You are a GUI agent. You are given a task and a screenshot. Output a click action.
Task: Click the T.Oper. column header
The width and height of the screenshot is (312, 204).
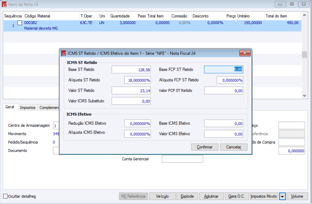[89, 16]
